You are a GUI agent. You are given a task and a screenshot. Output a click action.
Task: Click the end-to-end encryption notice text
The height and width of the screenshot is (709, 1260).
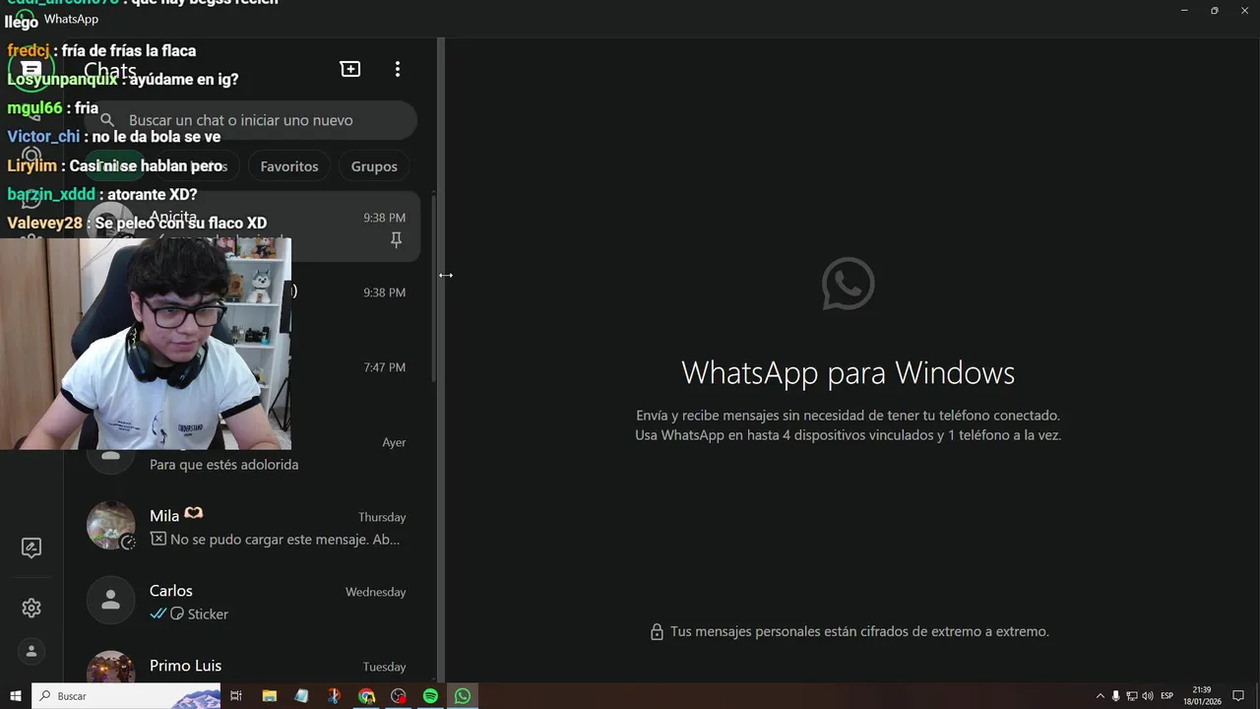[859, 631]
